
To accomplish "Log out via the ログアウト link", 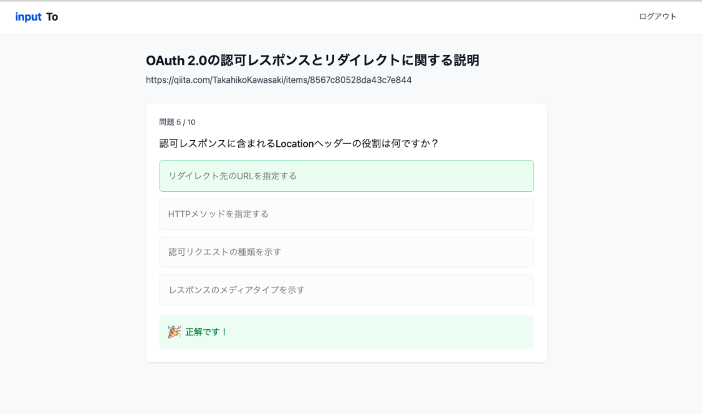I will click(657, 17).
